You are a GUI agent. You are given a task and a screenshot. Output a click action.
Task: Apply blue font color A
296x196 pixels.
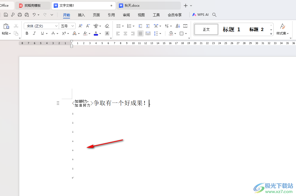point(96,33)
